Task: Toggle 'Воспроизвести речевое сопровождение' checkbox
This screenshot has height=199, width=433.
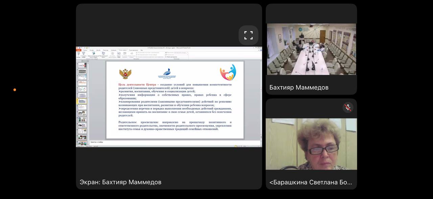Action: coord(137,53)
